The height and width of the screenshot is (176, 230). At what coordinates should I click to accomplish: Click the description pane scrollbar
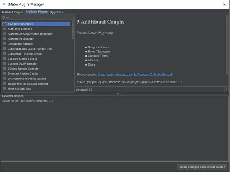click(227, 45)
